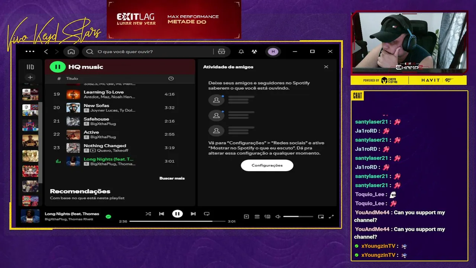Open friend activity icon in top bar
Image resolution: width=476 pixels, height=268 pixels.
click(254, 51)
